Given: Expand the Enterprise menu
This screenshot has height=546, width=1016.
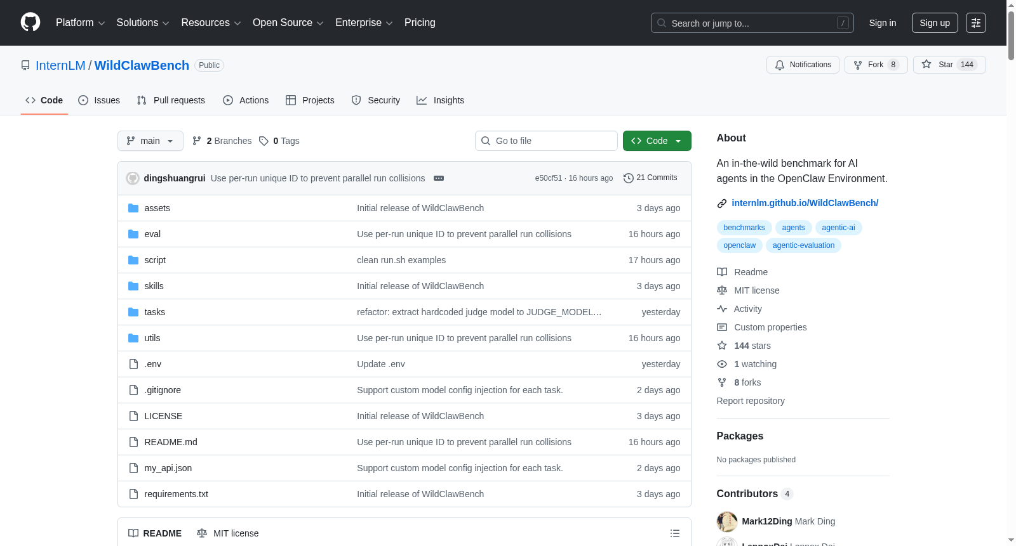Looking at the screenshot, I should (364, 23).
